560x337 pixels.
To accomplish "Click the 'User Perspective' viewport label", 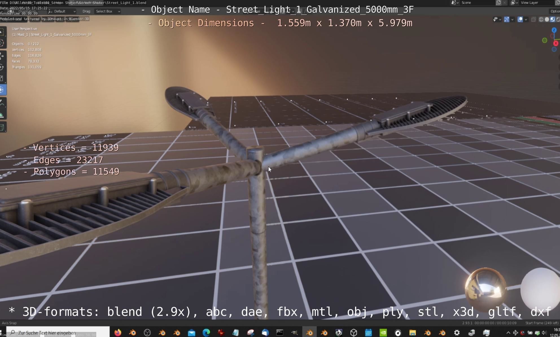I will point(24,29).
